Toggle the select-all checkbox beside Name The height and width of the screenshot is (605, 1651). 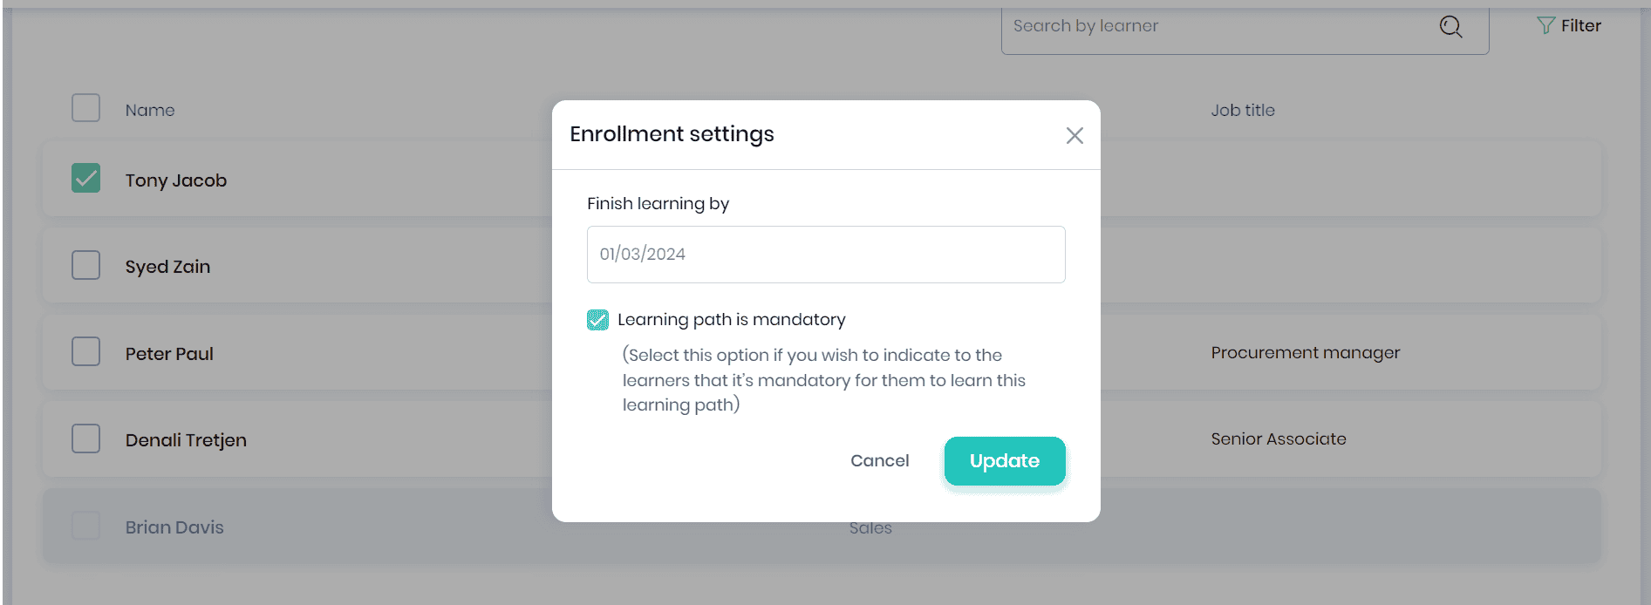(85, 109)
